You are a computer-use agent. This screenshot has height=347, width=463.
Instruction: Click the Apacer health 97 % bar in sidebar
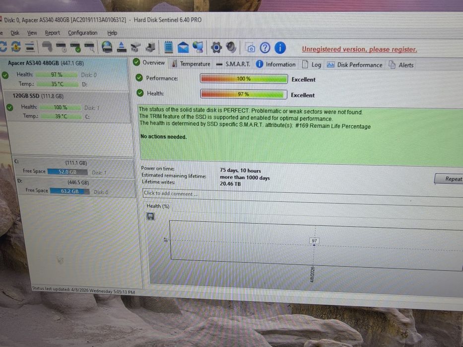[x=57, y=75]
